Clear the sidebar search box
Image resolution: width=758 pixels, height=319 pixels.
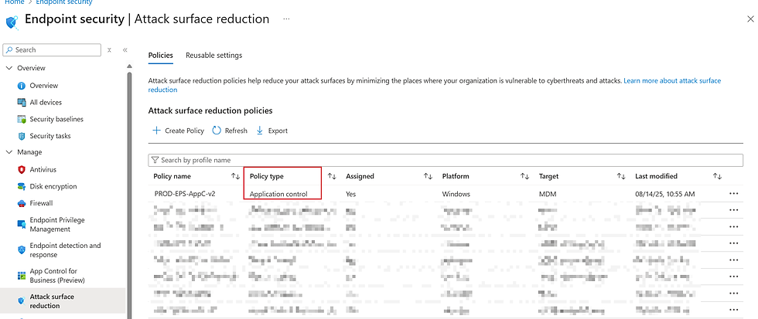coord(110,49)
